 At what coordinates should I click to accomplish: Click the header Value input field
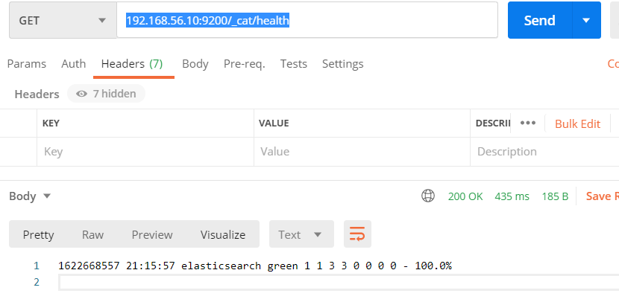[x=362, y=152]
